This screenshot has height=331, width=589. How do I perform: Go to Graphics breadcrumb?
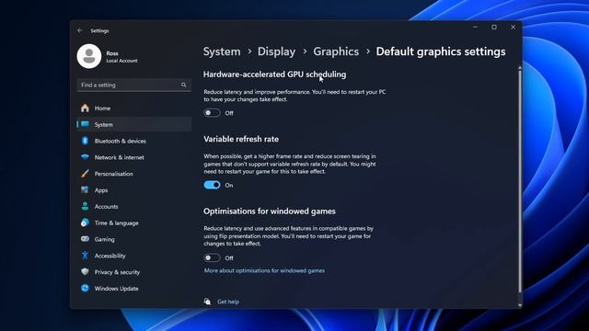click(336, 51)
